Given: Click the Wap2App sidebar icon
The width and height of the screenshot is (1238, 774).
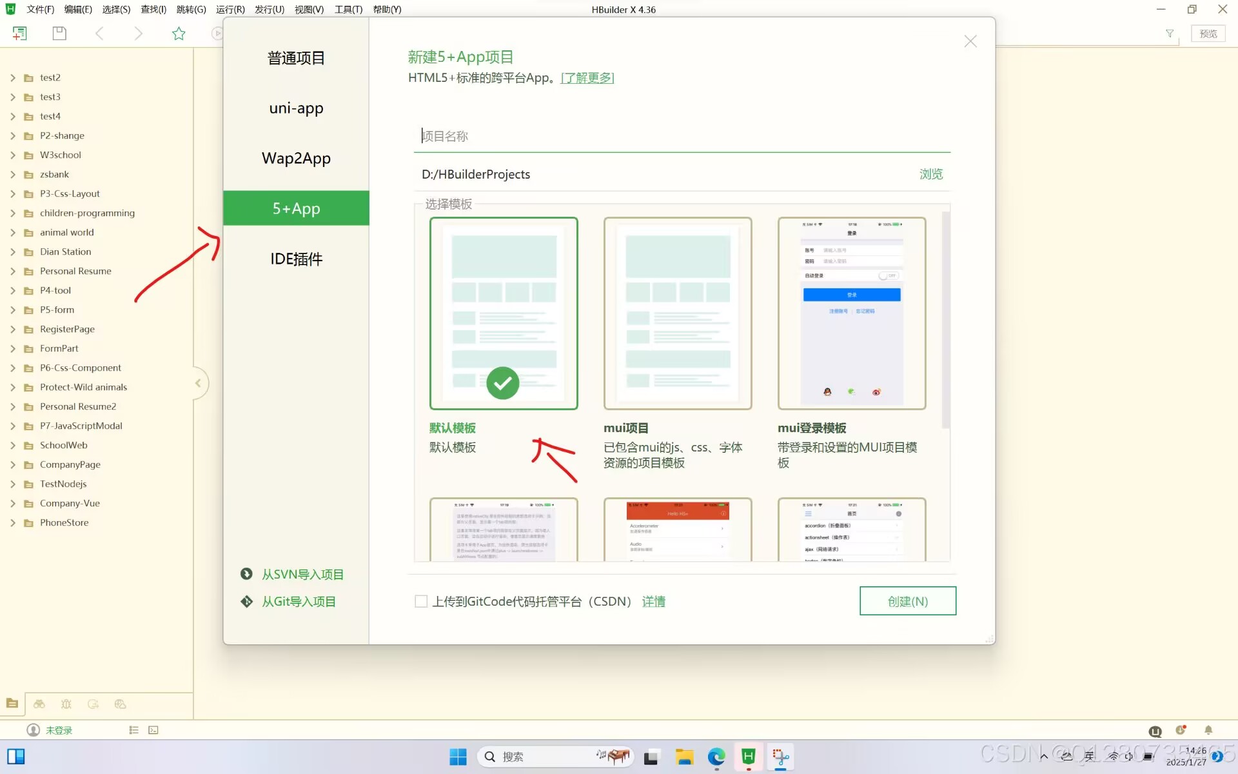Looking at the screenshot, I should tap(296, 157).
